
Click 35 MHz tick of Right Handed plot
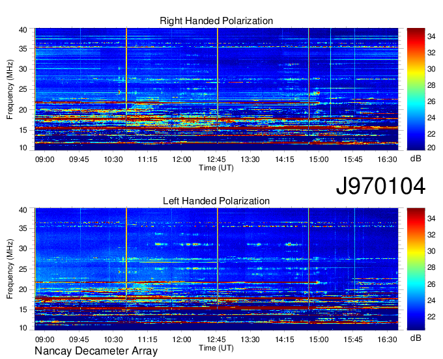pos(23,49)
